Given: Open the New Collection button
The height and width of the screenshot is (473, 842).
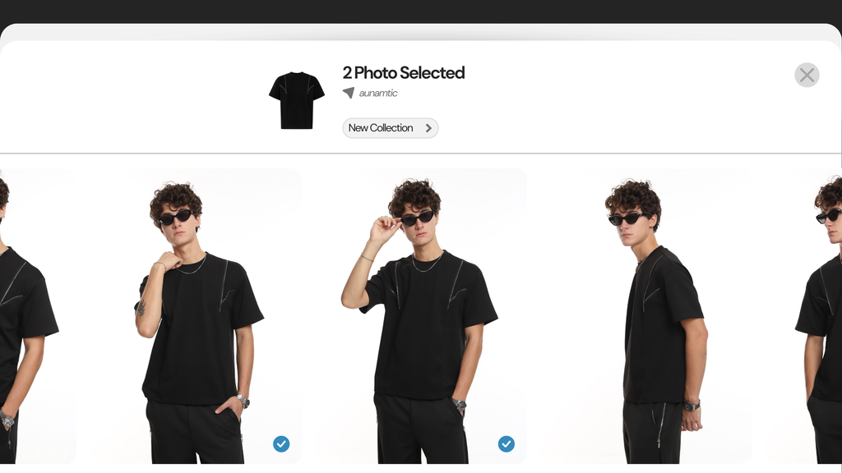Looking at the screenshot, I should [x=391, y=128].
